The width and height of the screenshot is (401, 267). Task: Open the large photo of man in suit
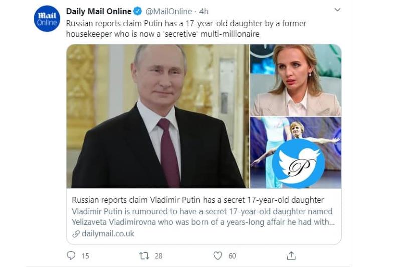(157, 116)
